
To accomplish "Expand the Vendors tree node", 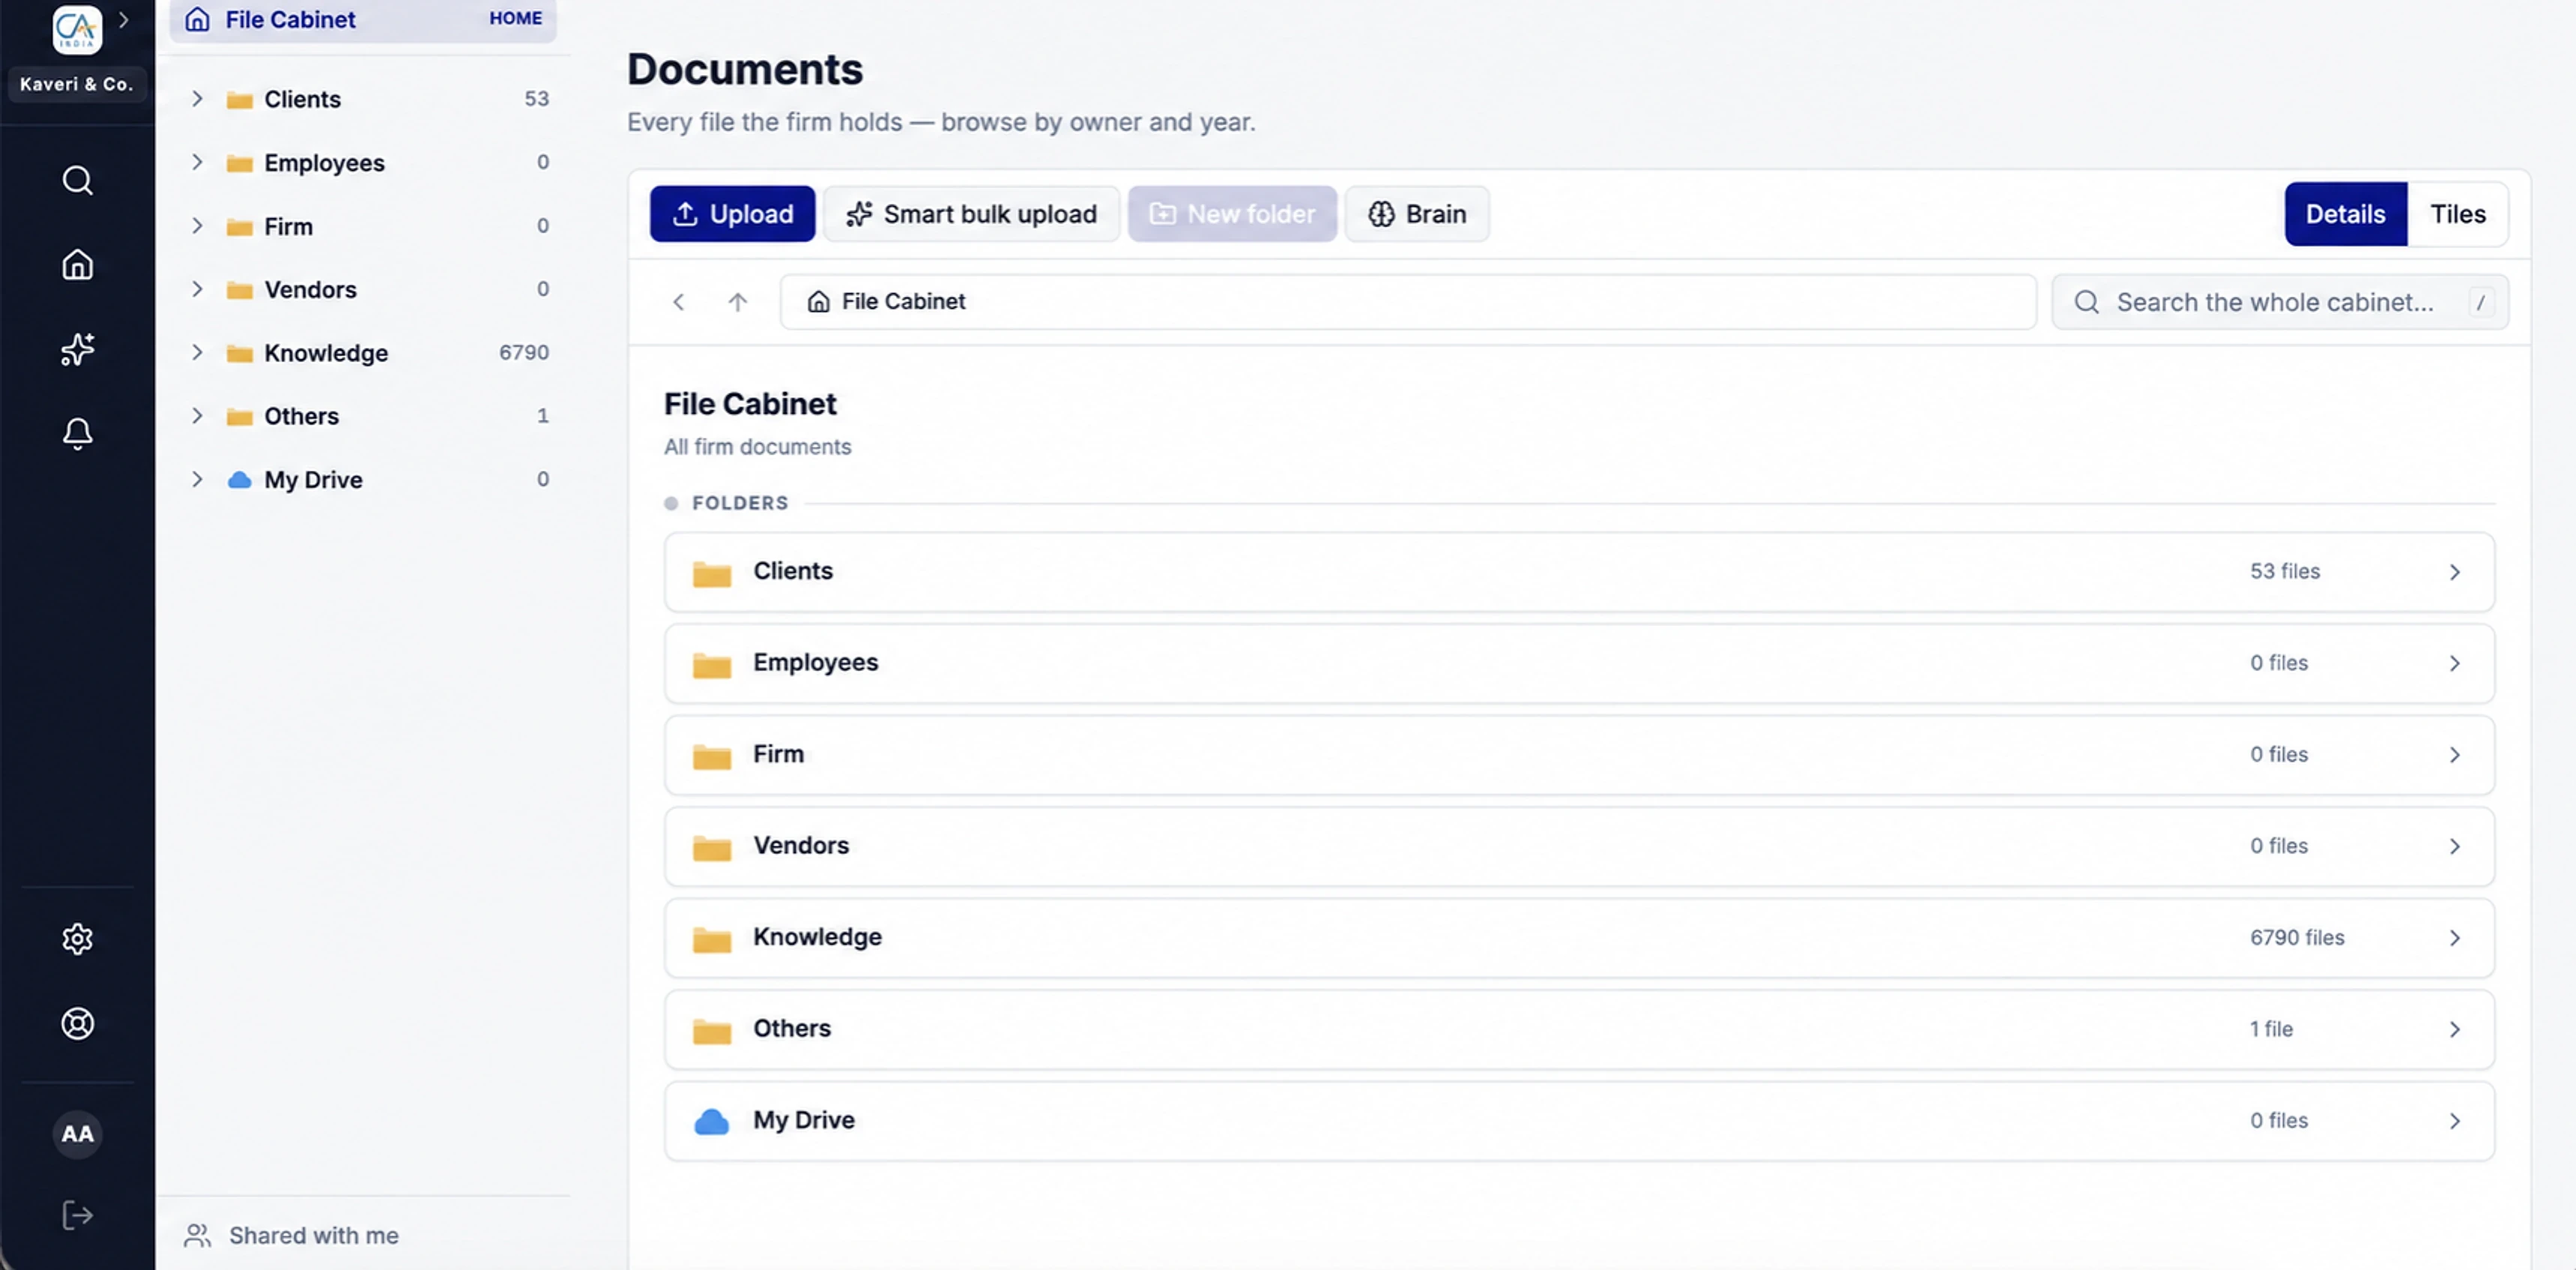I will coord(197,288).
